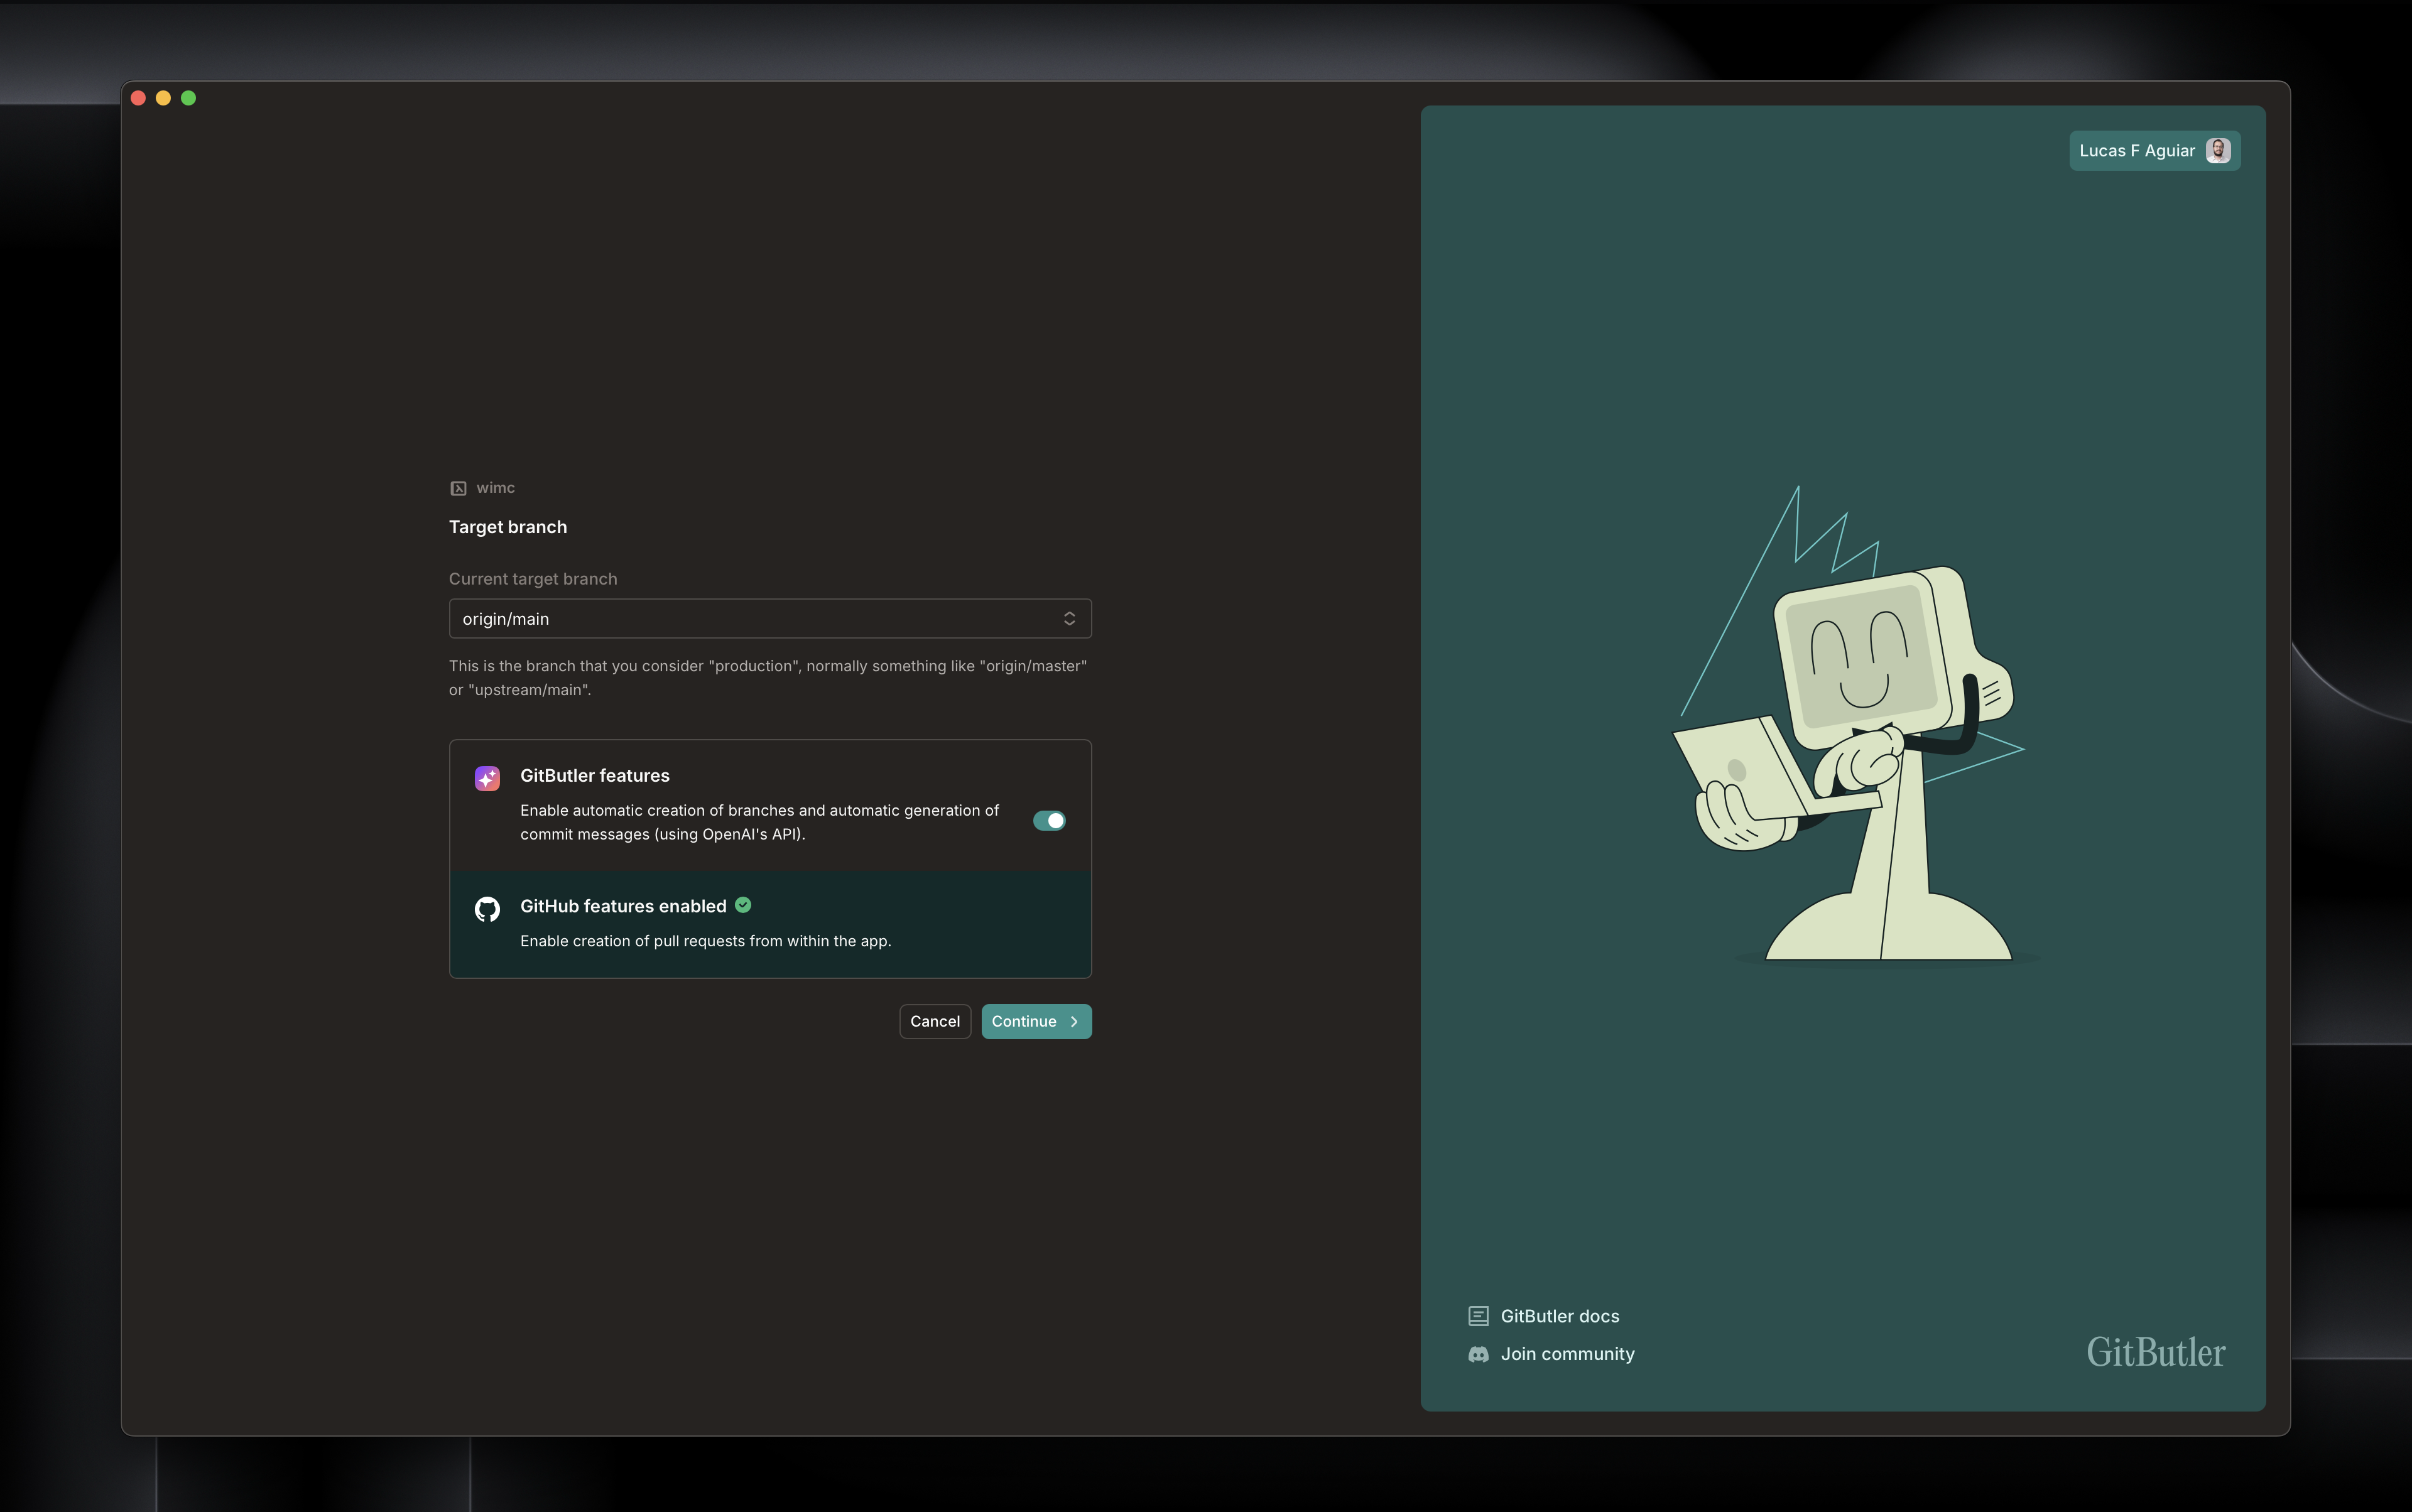Click the up-down chevron in branch selector

click(1070, 619)
